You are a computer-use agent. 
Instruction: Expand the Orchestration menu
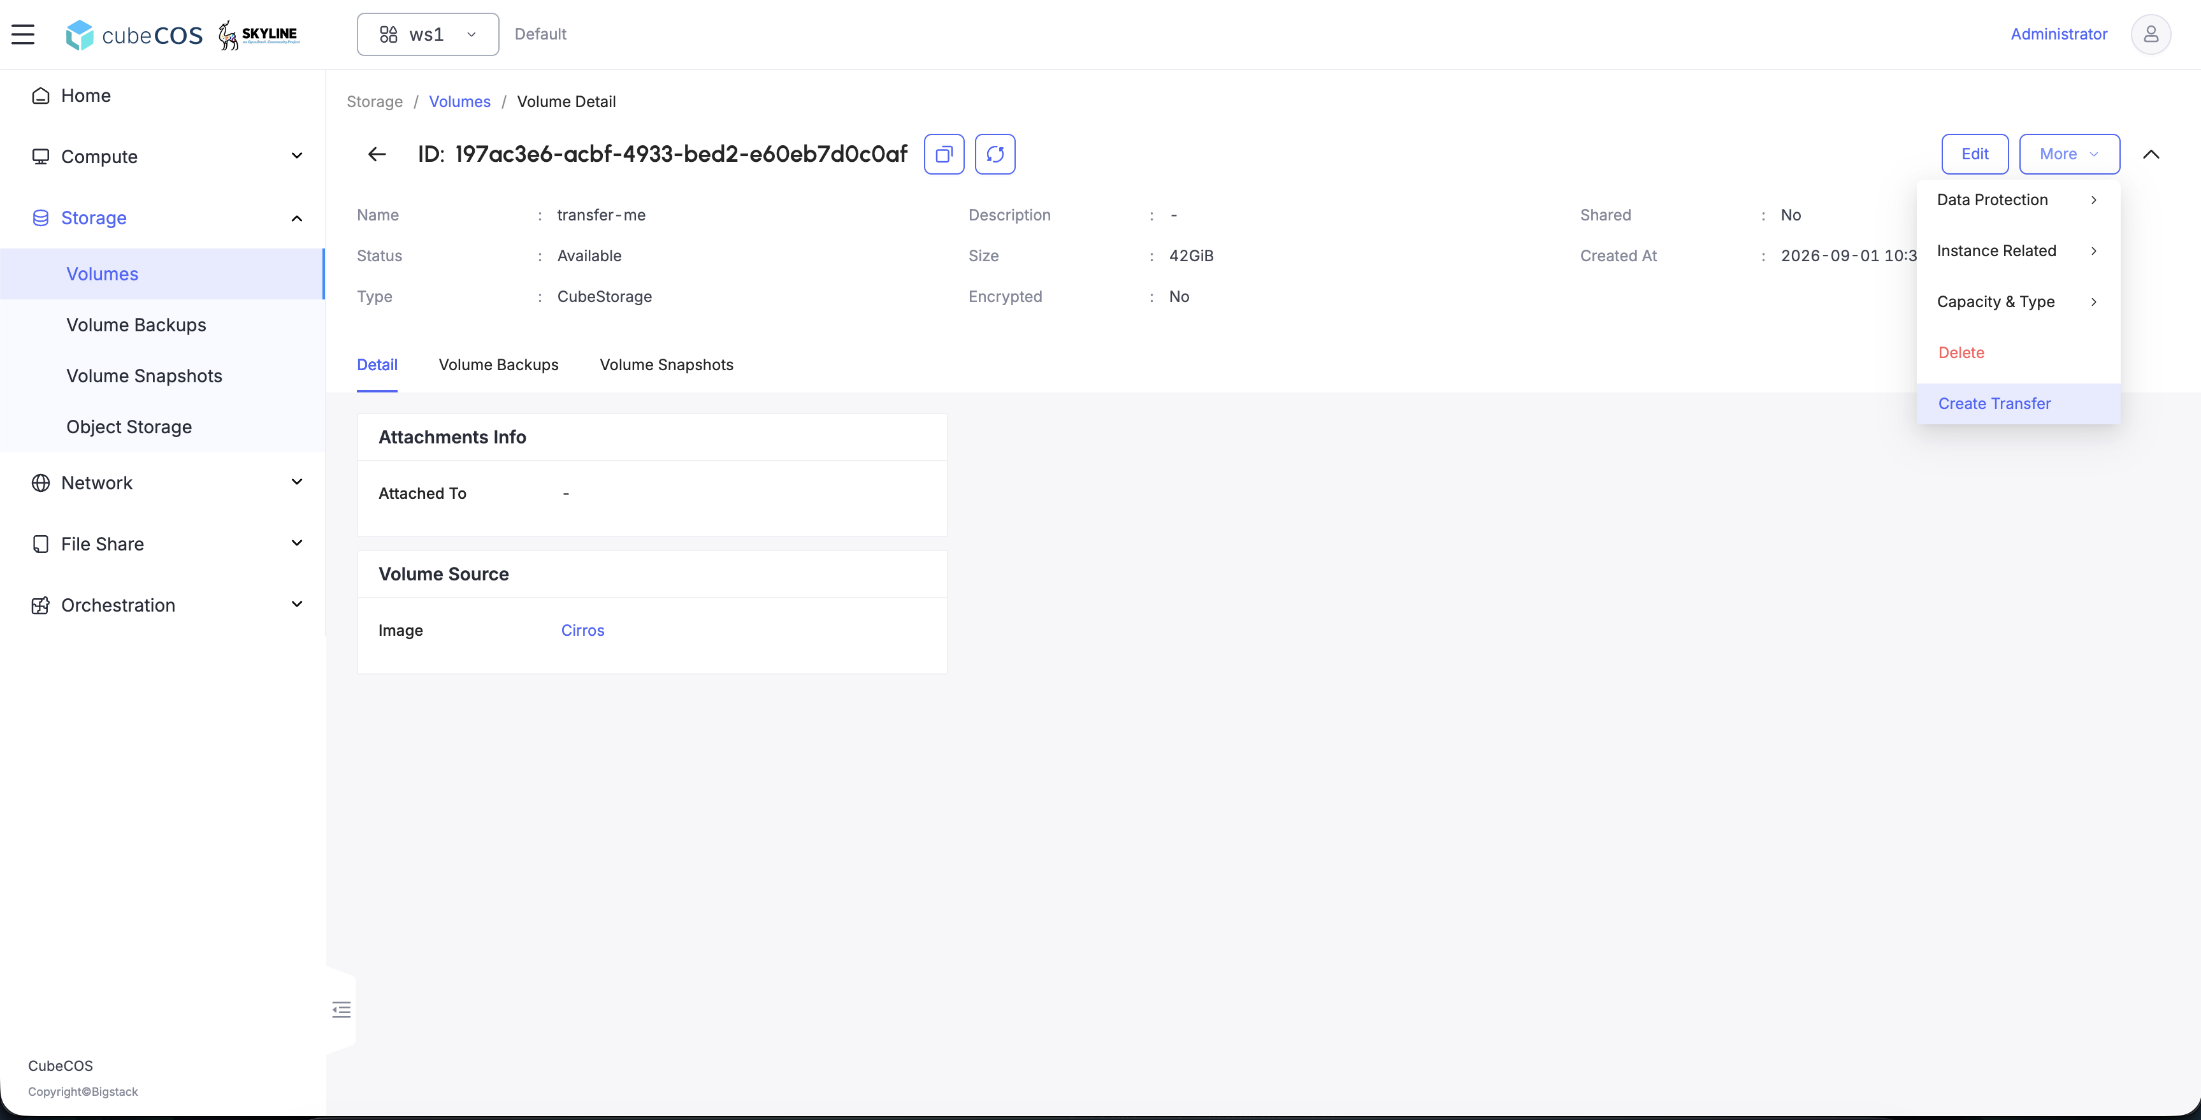pyautogui.click(x=162, y=605)
